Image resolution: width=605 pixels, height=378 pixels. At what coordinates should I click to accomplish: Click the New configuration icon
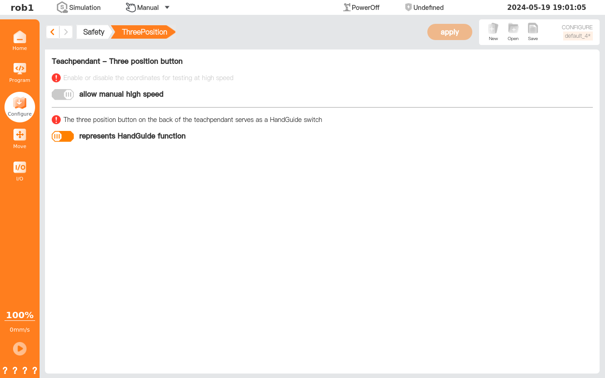493,31
